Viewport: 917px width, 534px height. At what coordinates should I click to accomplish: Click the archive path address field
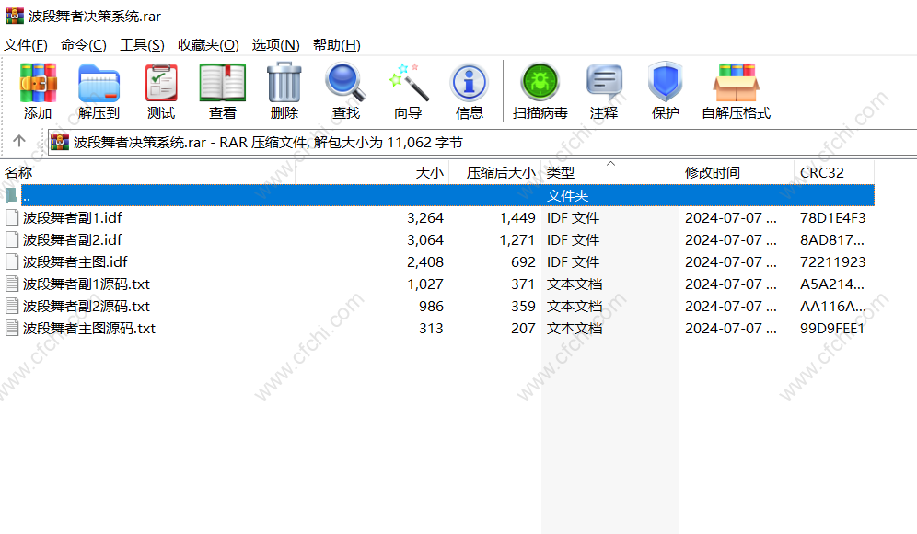point(482,142)
